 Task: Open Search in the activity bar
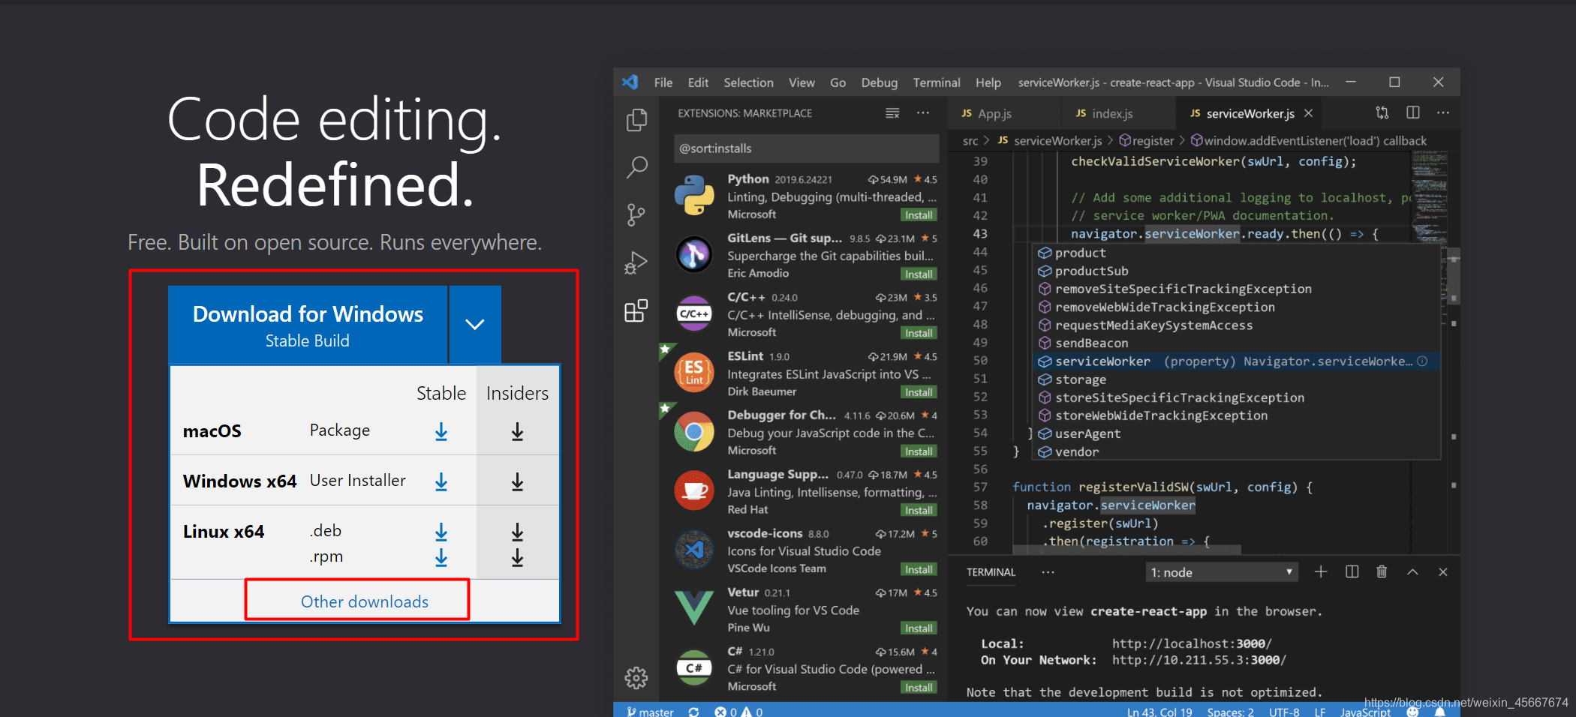pyautogui.click(x=636, y=167)
